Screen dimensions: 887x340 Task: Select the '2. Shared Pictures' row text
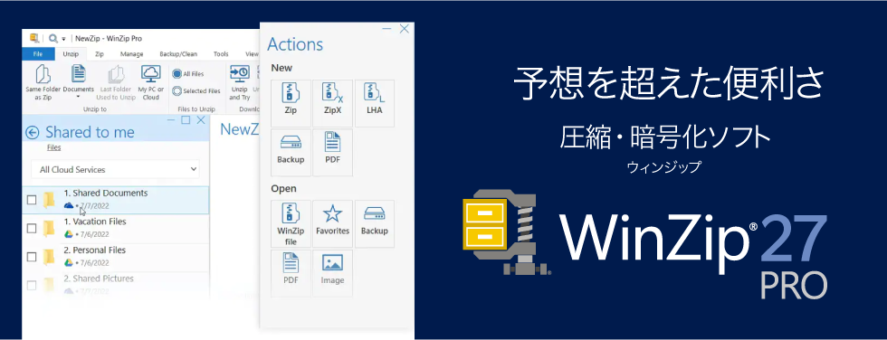point(99,279)
